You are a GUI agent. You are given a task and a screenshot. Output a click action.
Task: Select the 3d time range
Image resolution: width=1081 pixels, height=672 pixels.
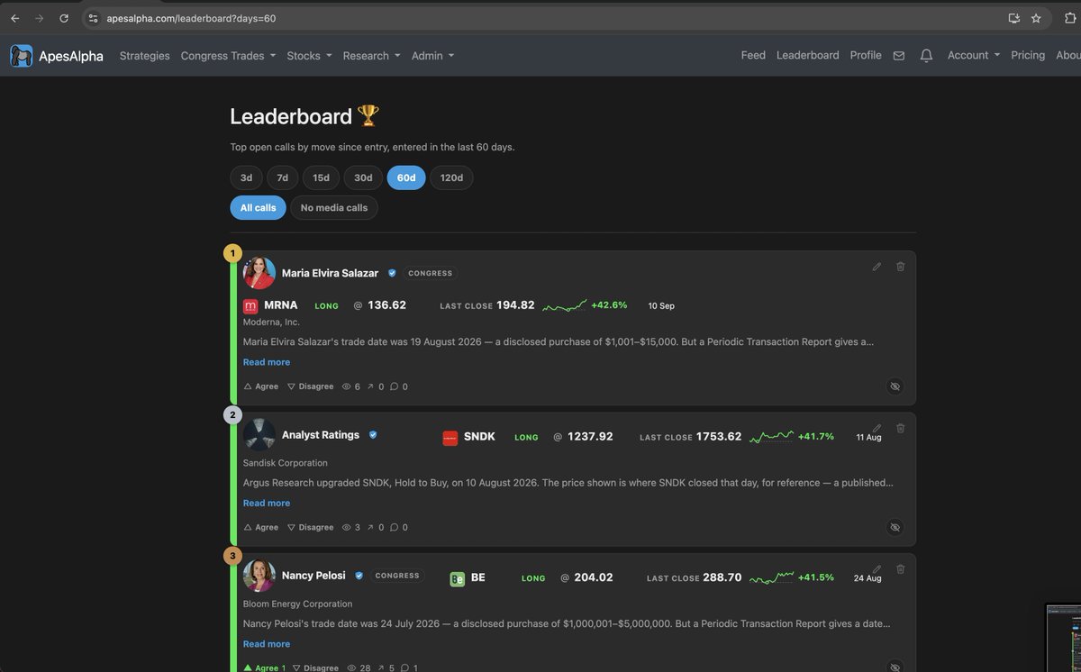pos(246,177)
